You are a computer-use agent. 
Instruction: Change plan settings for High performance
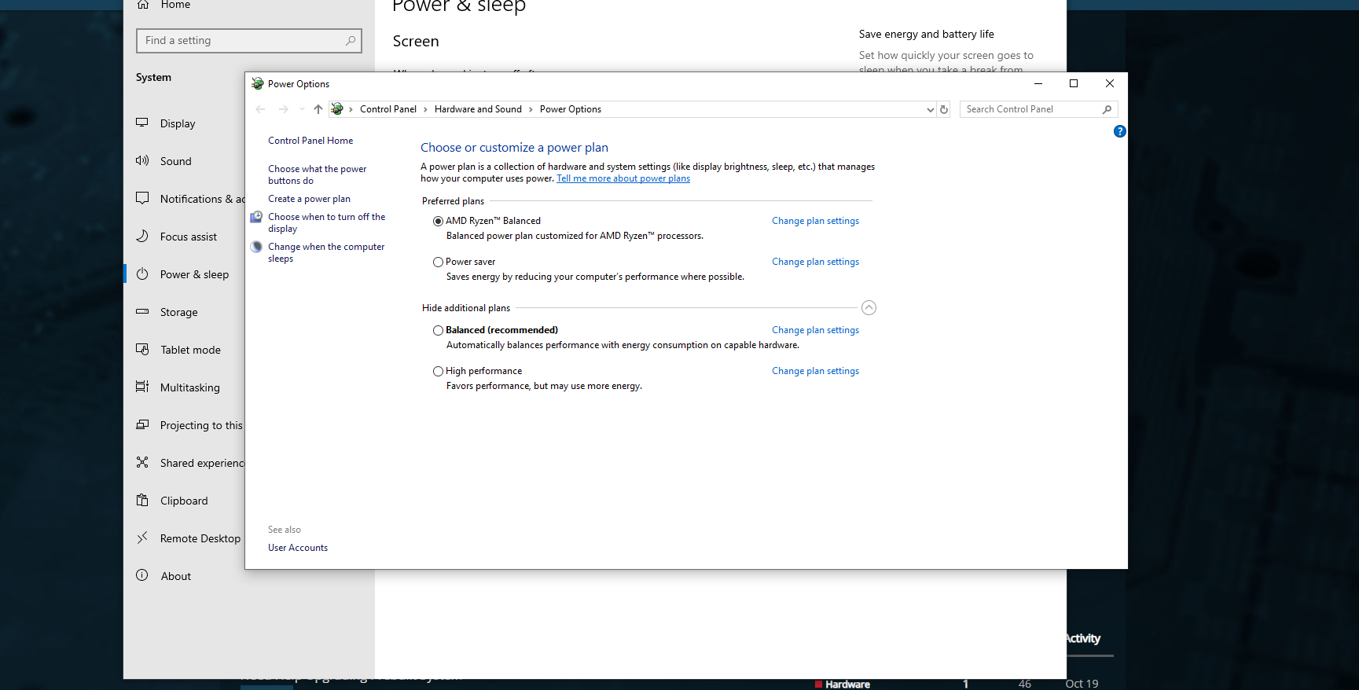click(815, 371)
